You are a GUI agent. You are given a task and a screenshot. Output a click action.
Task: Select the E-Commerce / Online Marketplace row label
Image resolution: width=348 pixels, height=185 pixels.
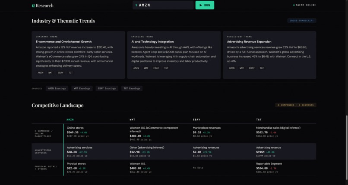(x=44, y=133)
